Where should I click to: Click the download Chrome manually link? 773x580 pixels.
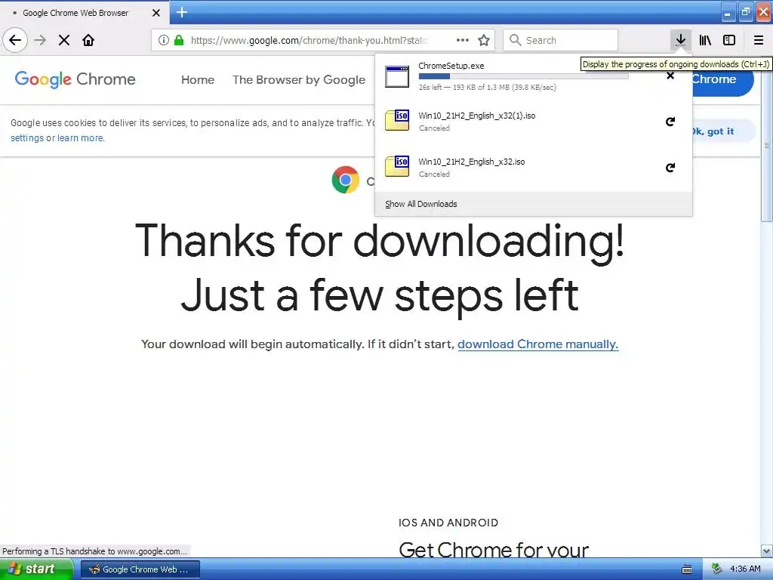[x=537, y=344]
